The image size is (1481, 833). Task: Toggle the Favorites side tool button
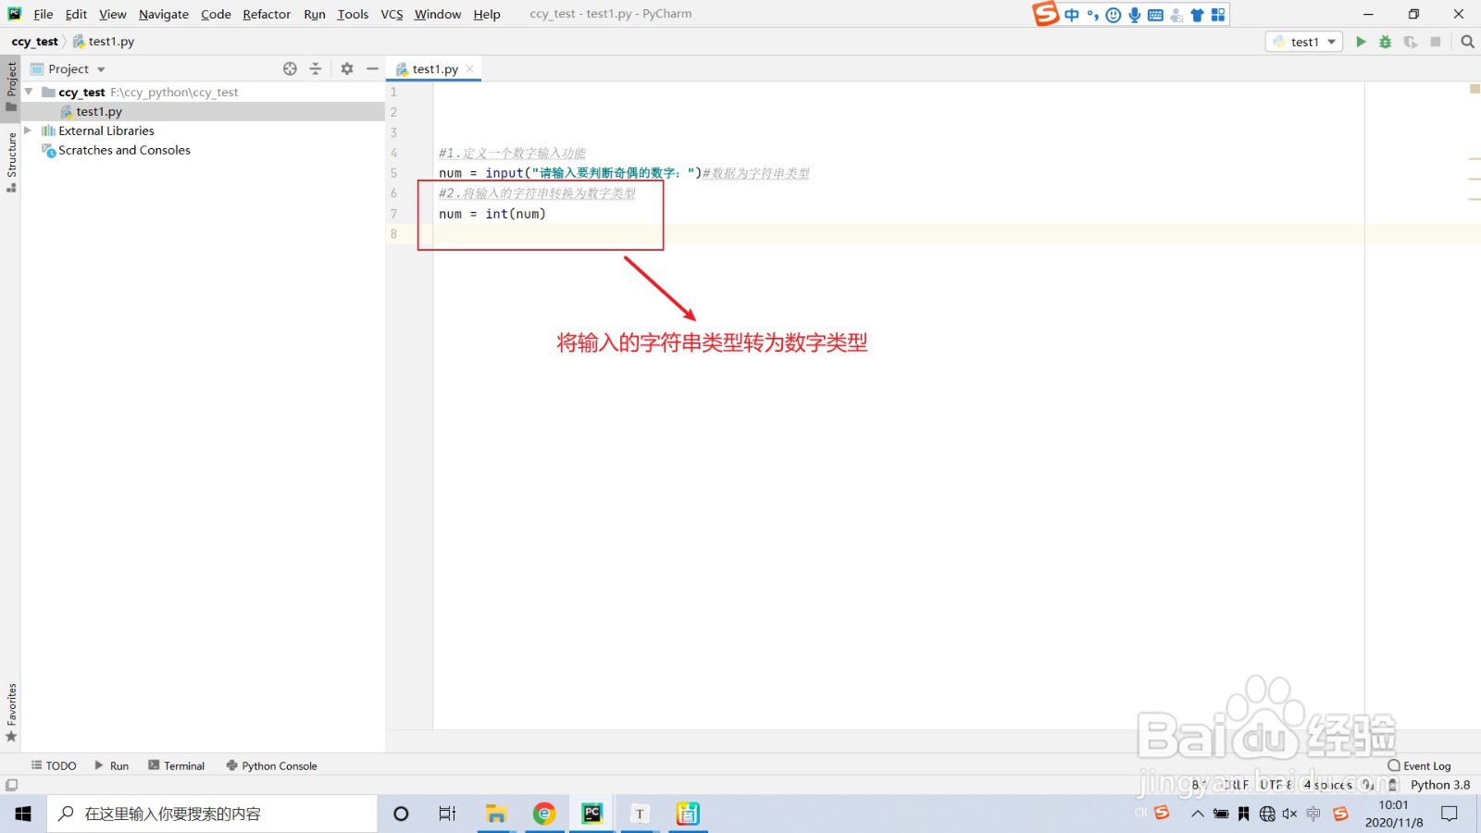coord(11,712)
